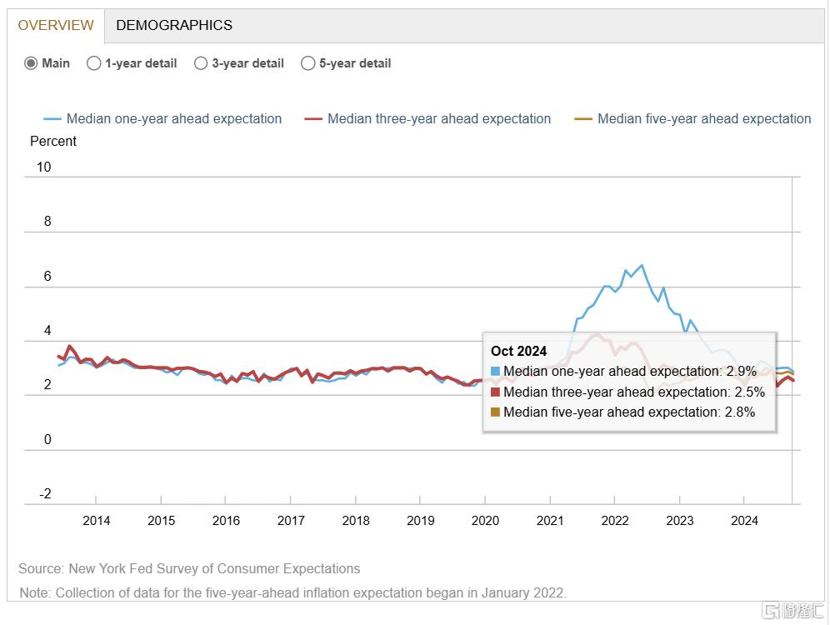Click the blue line's mid-2022 peak
The image size is (830, 625).
click(641, 266)
